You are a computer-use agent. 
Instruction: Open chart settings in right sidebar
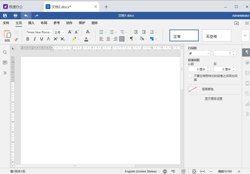(x=247, y=104)
